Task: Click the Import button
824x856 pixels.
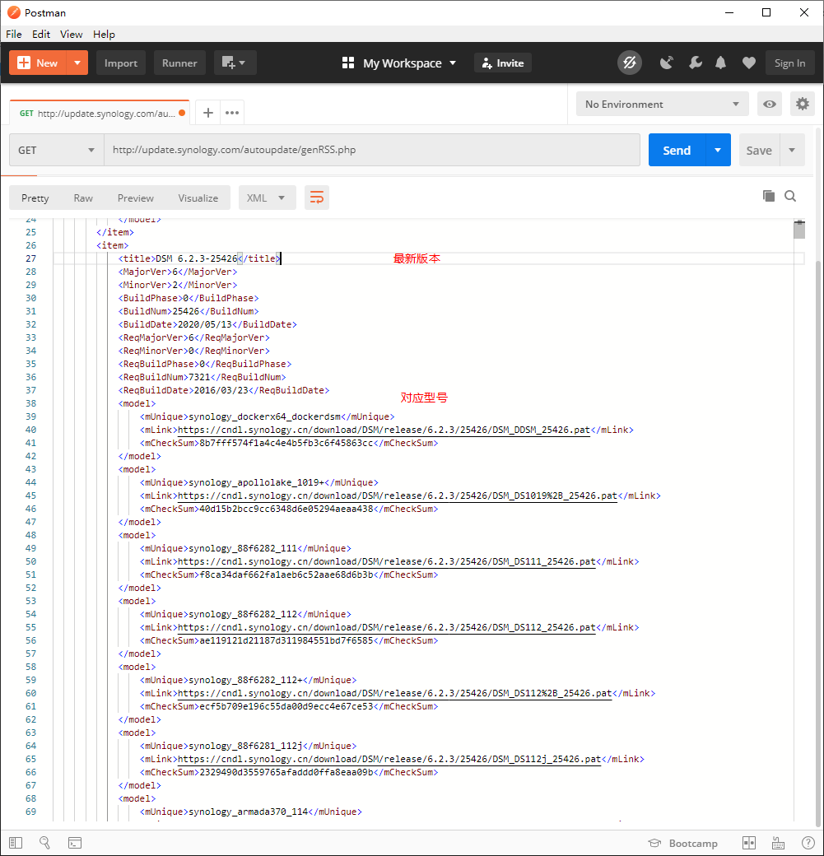Action: point(121,63)
